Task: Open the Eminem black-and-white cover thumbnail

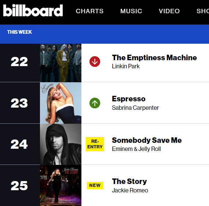Action: pos(60,144)
